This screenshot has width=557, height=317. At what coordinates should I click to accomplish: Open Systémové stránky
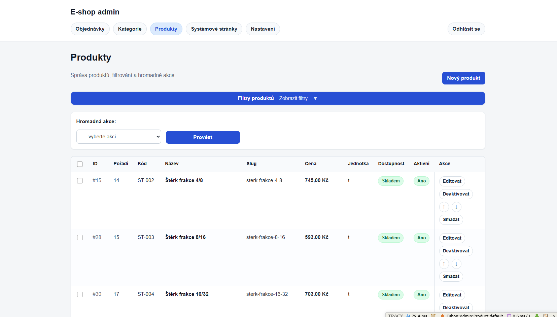click(x=214, y=29)
